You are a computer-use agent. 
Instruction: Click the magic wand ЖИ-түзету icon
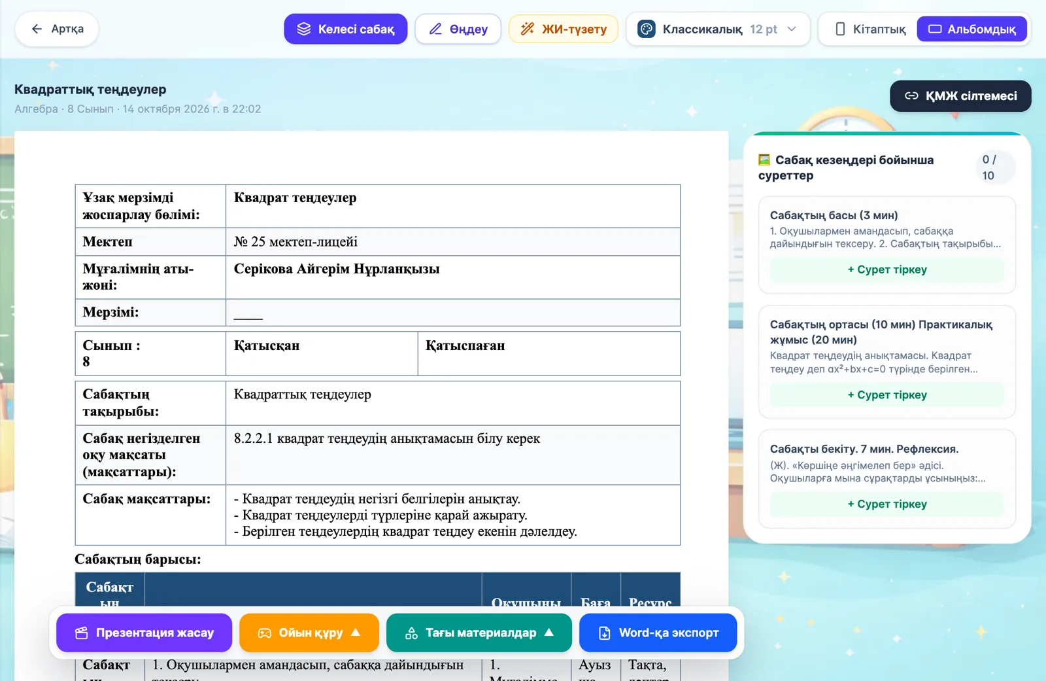(x=528, y=29)
